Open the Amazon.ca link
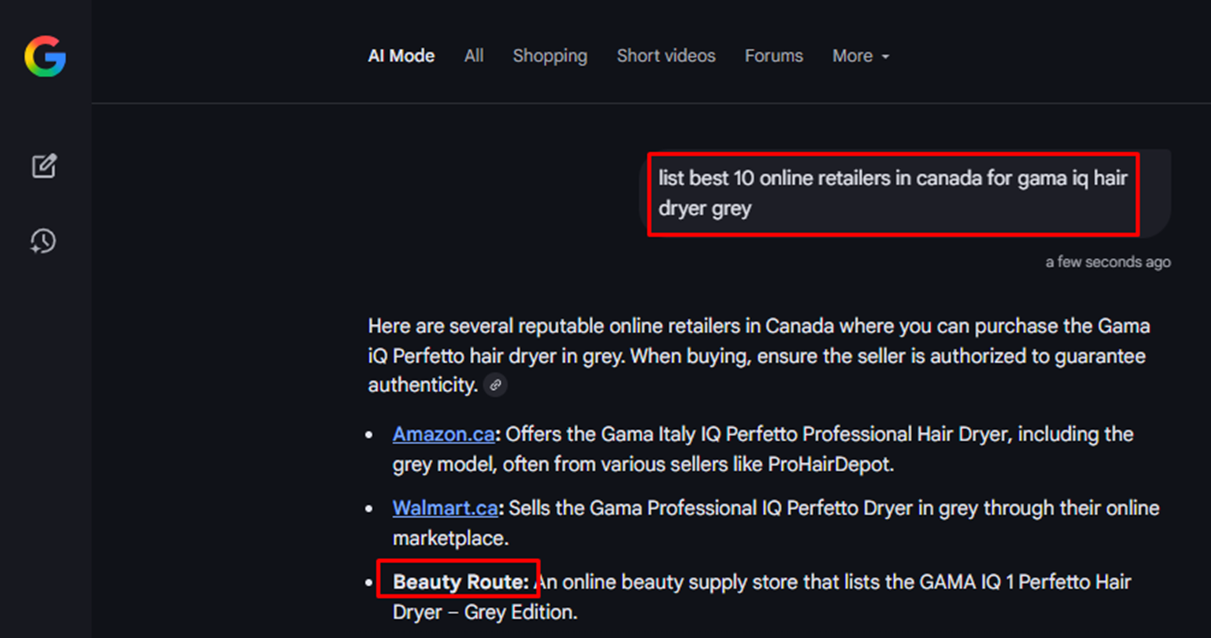Image resolution: width=1211 pixels, height=638 pixels. coord(443,434)
